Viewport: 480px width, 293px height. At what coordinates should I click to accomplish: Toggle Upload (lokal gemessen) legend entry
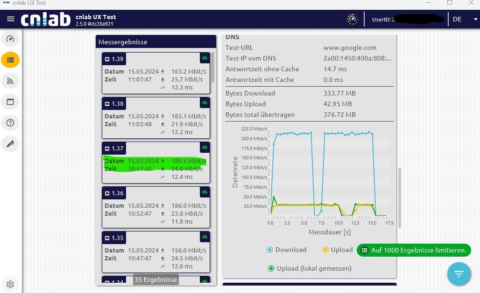click(x=310, y=268)
